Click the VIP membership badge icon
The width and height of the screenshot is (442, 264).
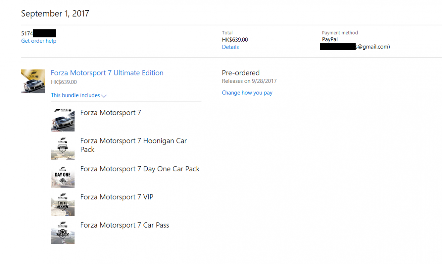tap(63, 204)
